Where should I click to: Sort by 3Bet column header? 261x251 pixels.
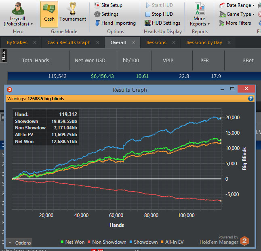(248, 61)
